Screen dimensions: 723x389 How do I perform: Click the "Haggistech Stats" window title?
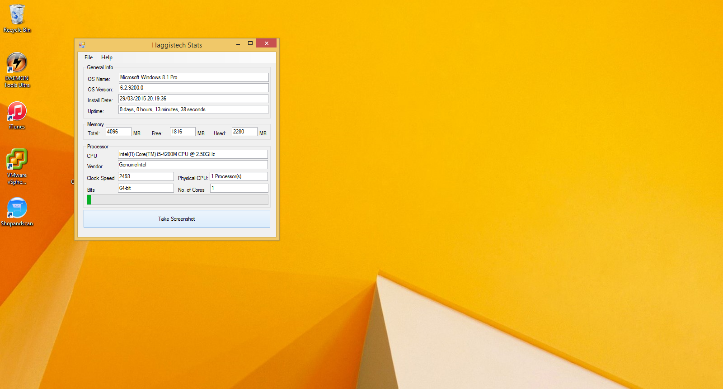(177, 45)
